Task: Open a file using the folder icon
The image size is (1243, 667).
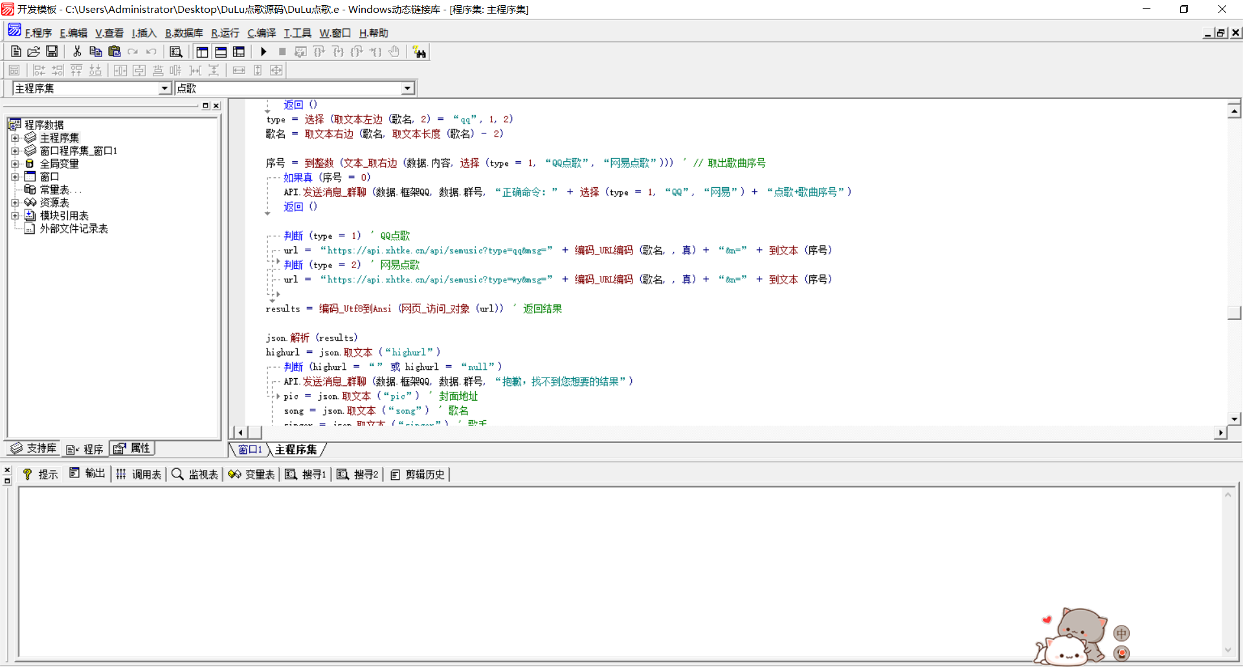Action: point(34,52)
